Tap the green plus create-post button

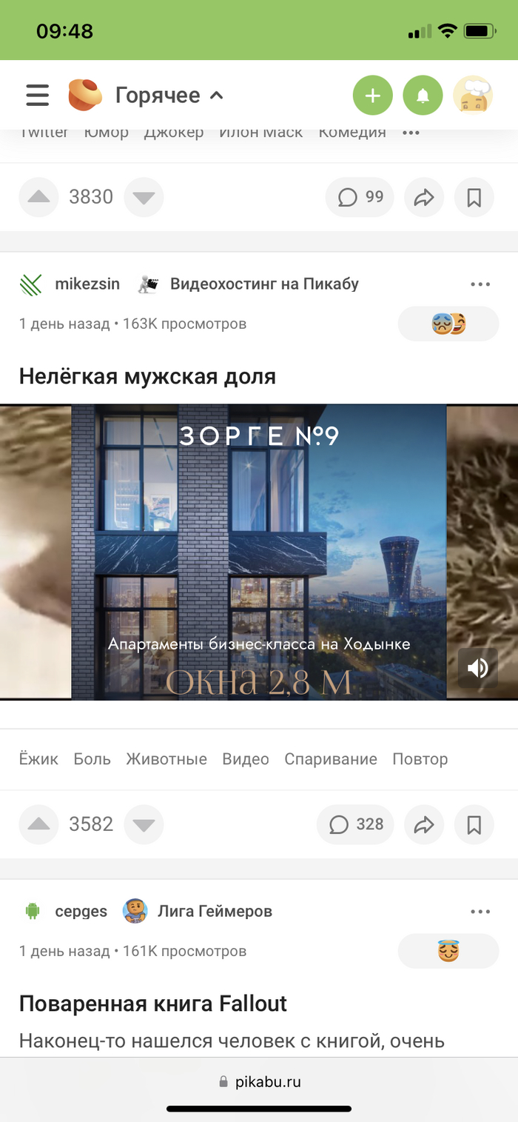tap(373, 96)
